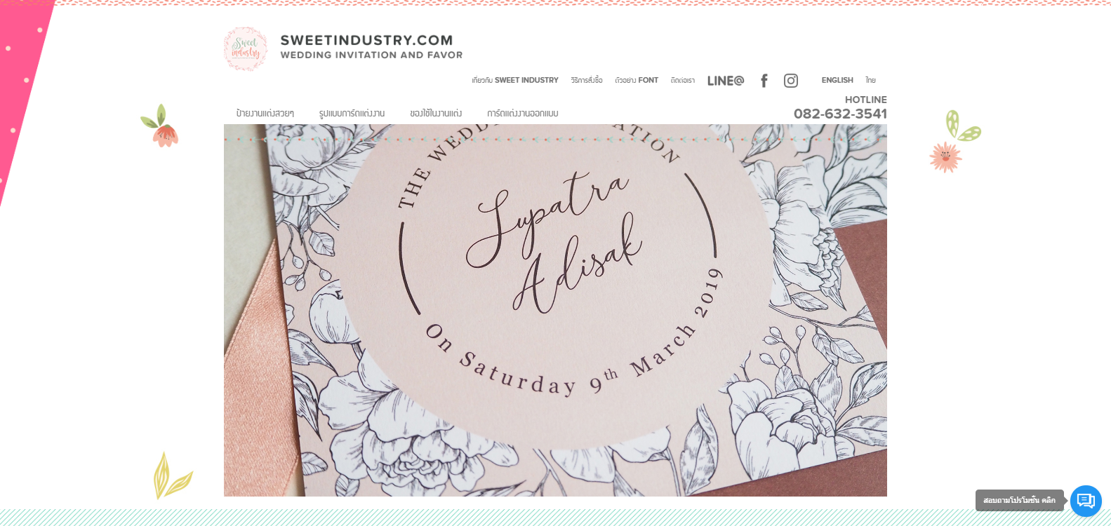1111x526 pixels.
Task: Open the ติดต่อเรา contact page
Action: pos(683,80)
